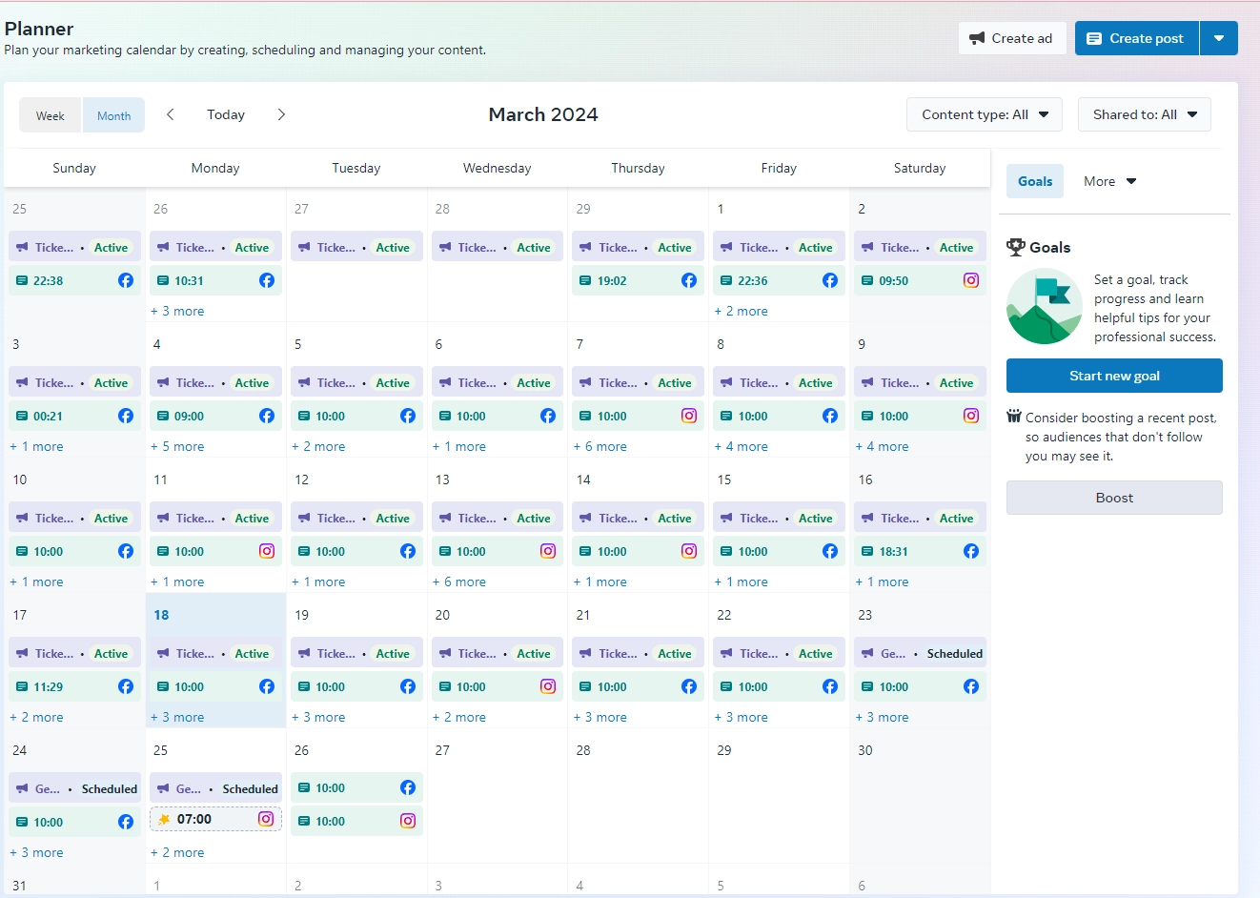
Task: Click Start new goal button
Action: point(1114,376)
